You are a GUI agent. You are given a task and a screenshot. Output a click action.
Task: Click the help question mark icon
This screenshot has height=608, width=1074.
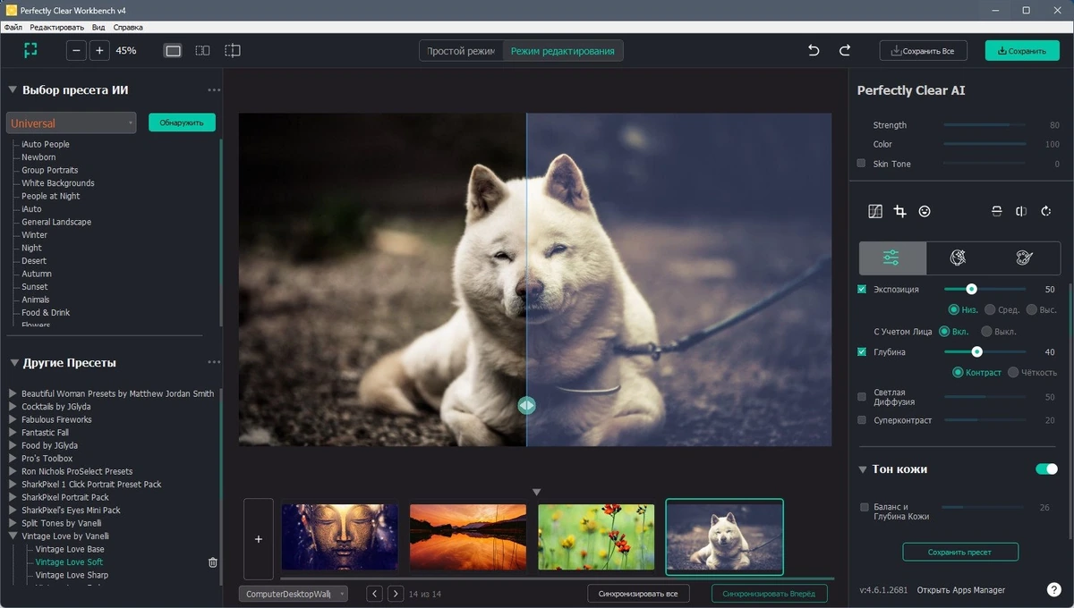coord(1053,590)
